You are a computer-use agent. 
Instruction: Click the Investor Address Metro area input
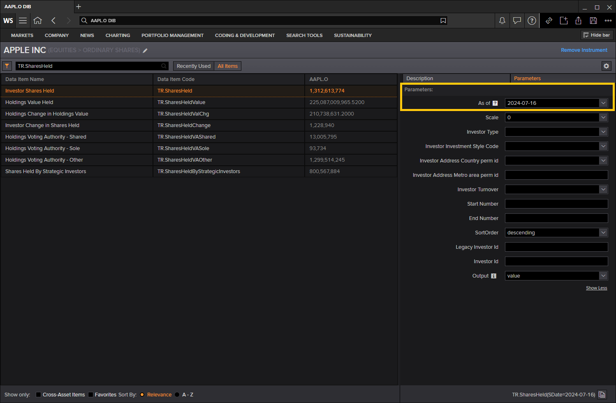[x=556, y=175]
